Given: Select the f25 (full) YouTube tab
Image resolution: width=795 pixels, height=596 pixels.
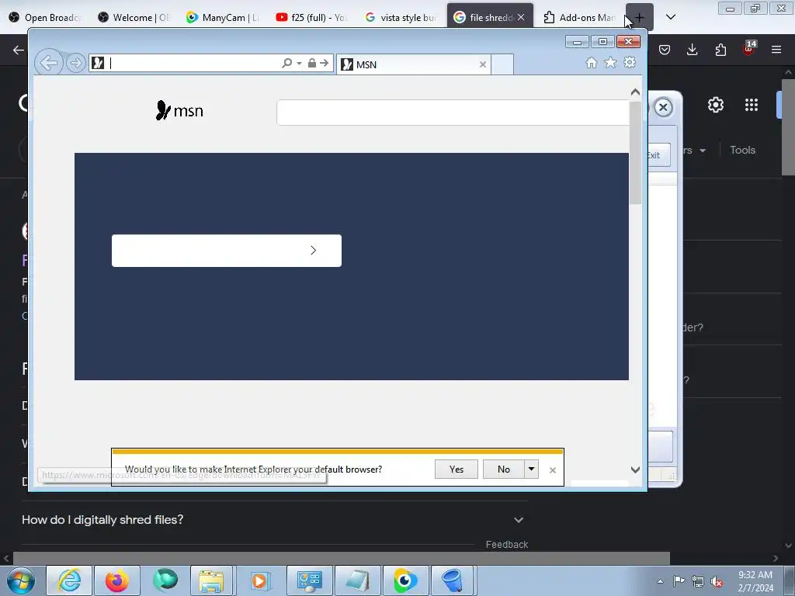Looking at the screenshot, I should point(312,17).
